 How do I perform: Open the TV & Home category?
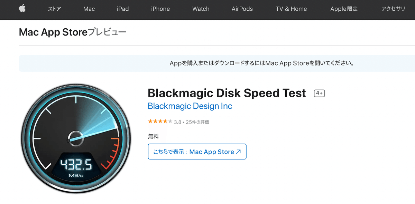point(291,9)
